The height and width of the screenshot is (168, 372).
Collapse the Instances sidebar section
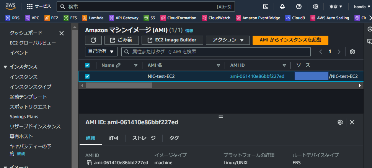(x=5, y=67)
